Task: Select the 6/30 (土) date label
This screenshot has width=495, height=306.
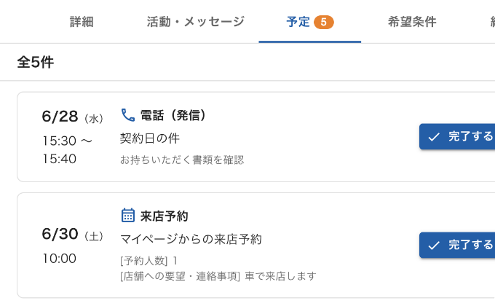Action: point(72,235)
